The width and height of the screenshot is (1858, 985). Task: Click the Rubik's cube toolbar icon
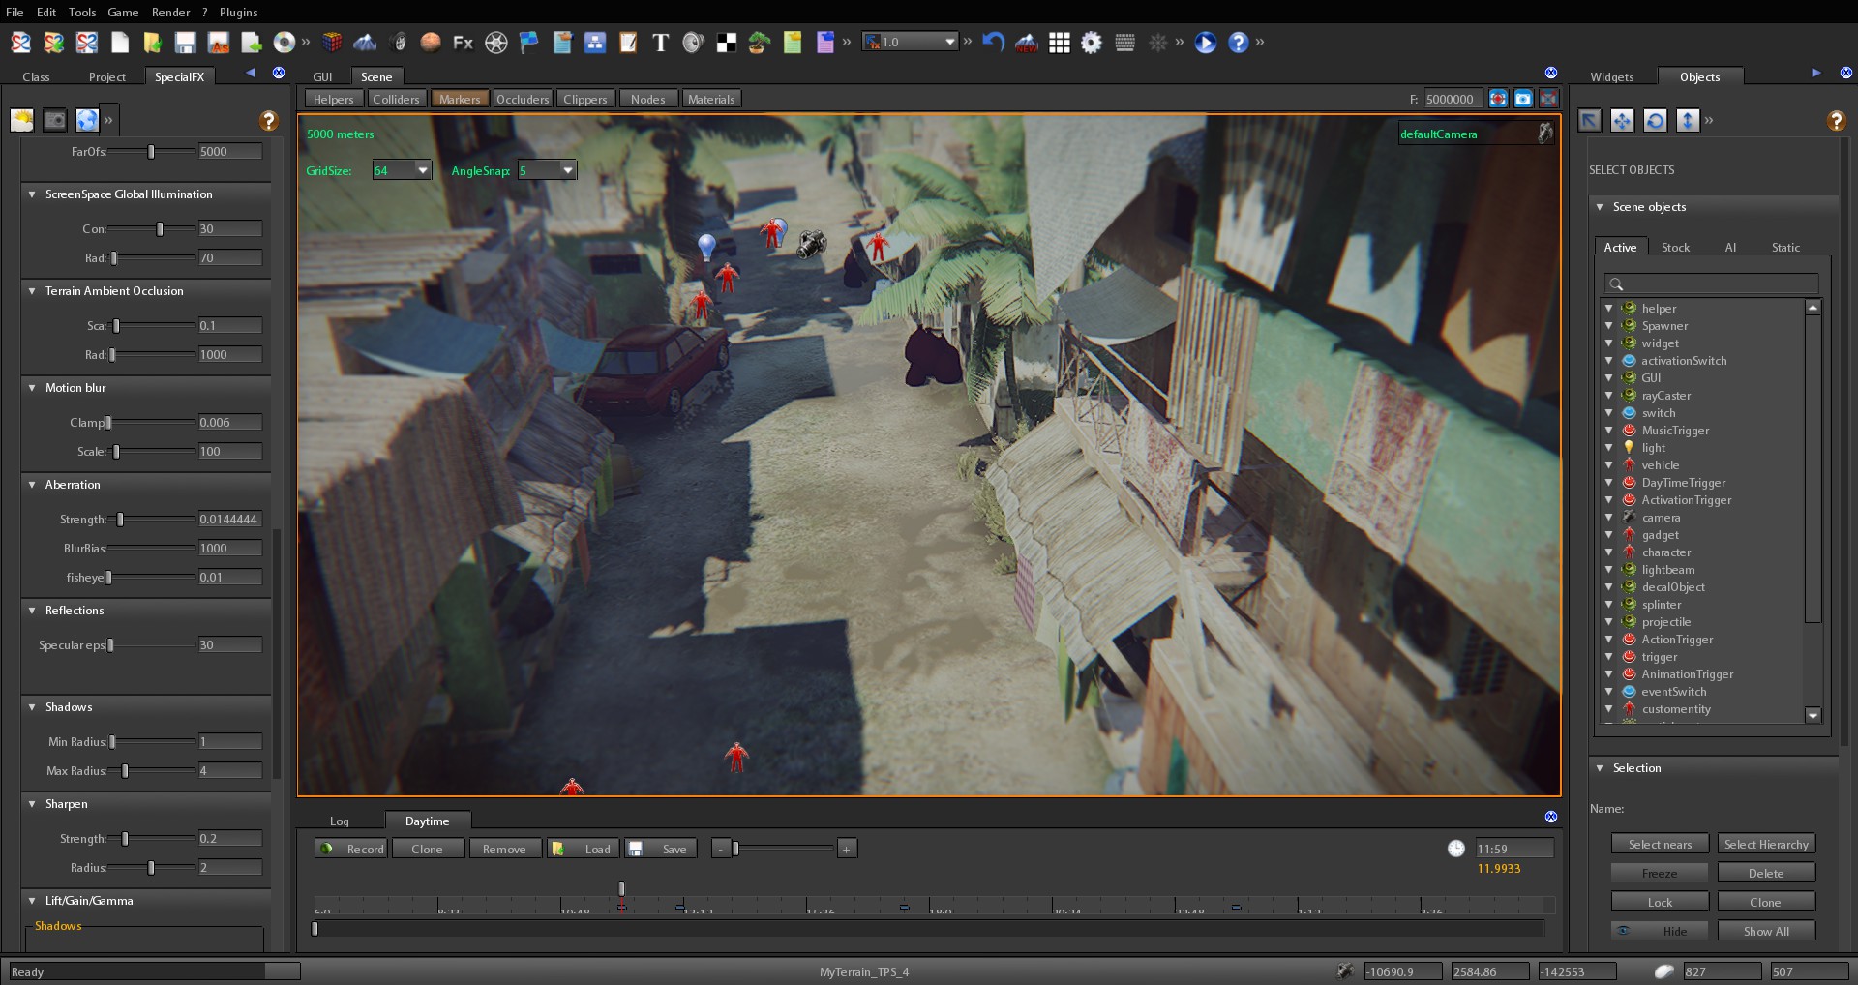coord(332,43)
